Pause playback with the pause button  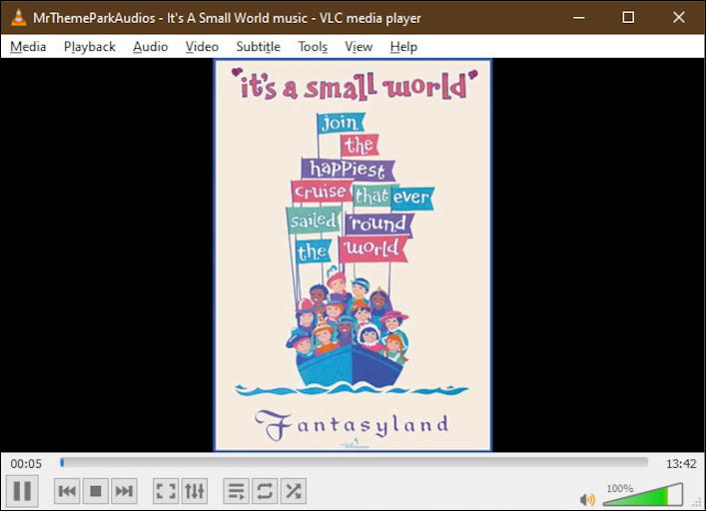pos(22,490)
